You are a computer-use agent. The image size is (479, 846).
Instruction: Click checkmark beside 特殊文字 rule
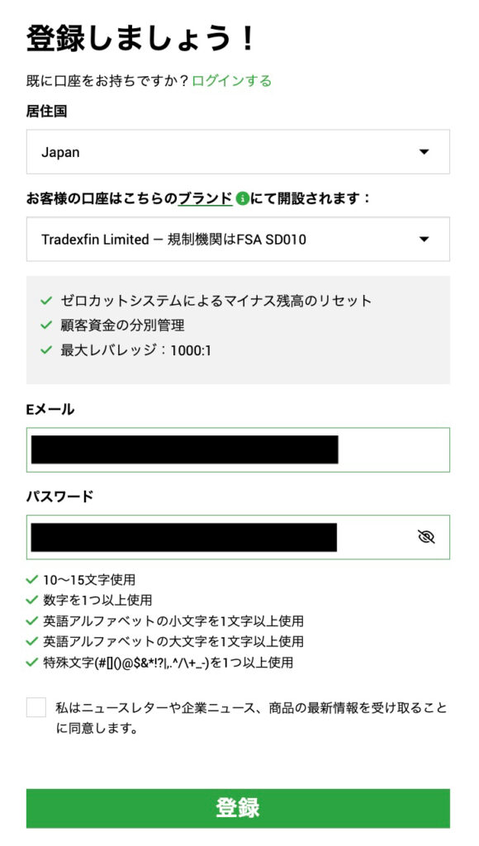(x=32, y=662)
